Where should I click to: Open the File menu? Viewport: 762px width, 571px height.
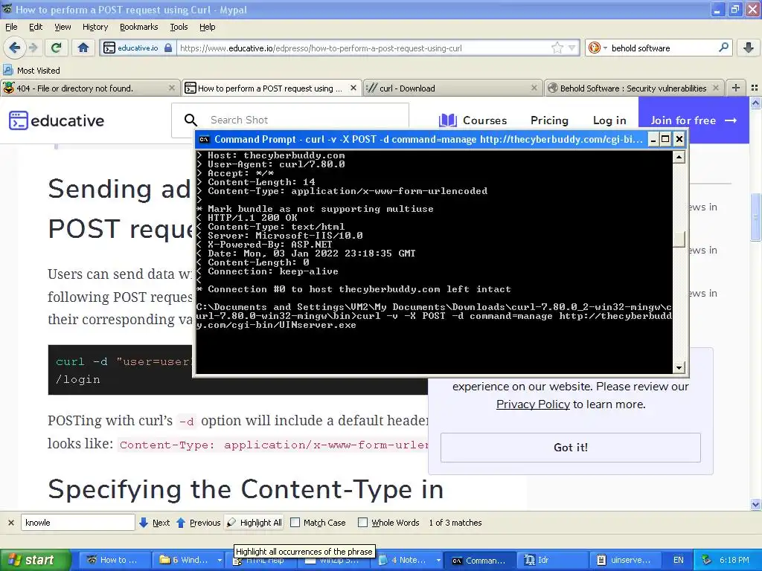point(11,27)
